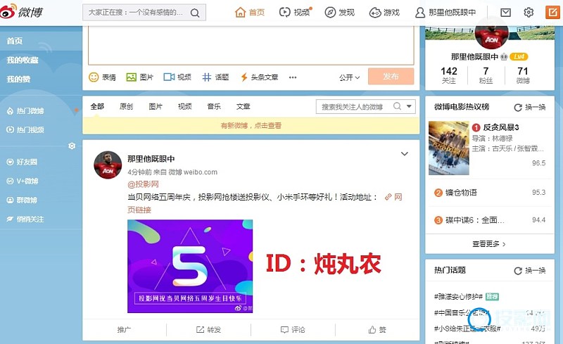
Task: Select the 原创 feed tab
Action: pyautogui.click(x=127, y=106)
